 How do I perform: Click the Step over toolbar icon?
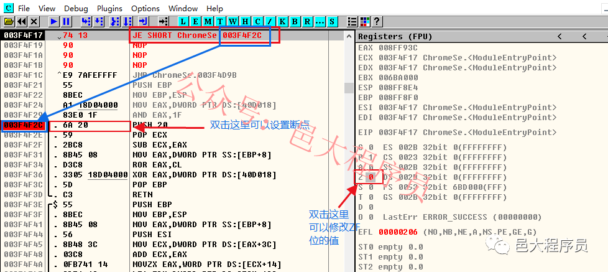98,21
